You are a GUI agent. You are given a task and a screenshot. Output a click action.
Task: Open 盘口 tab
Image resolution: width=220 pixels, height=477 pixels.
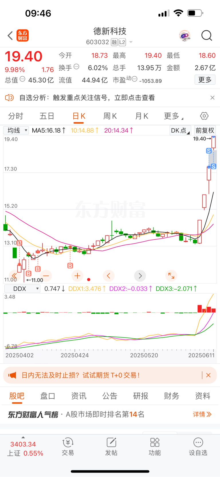coord(48,396)
